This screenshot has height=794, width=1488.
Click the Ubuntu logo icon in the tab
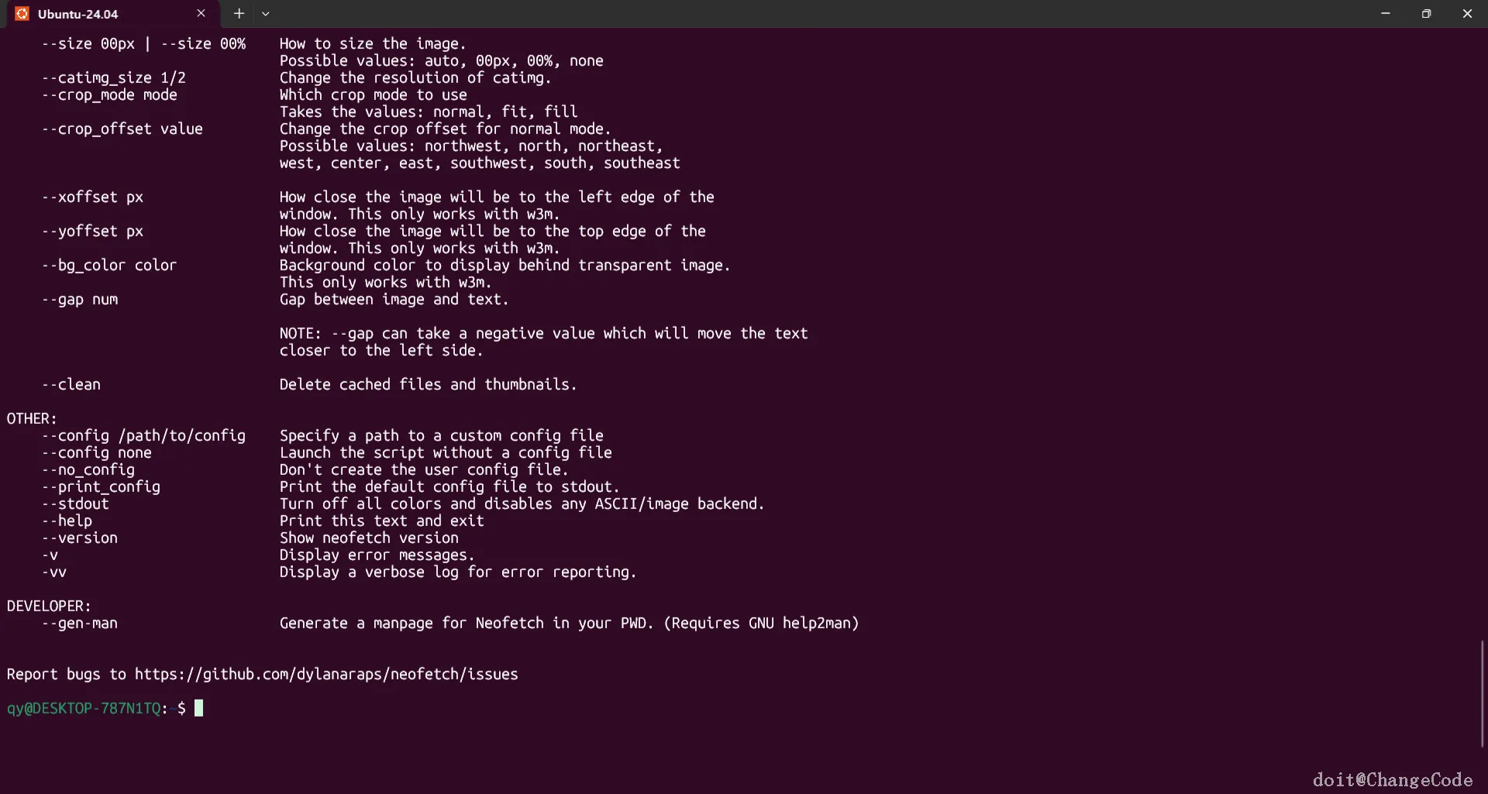(x=22, y=14)
